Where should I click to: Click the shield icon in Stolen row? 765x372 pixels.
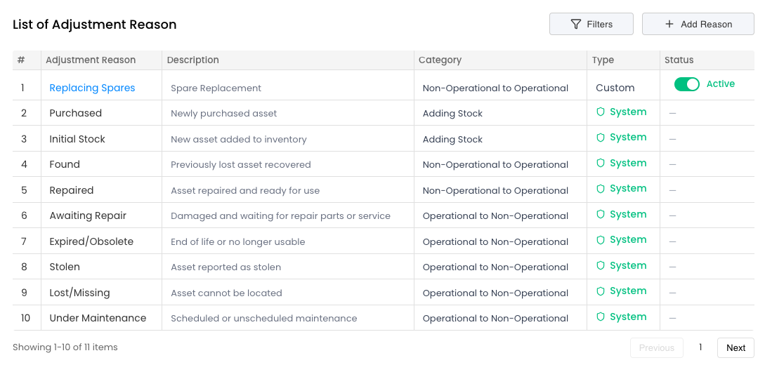tap(601, 266)
